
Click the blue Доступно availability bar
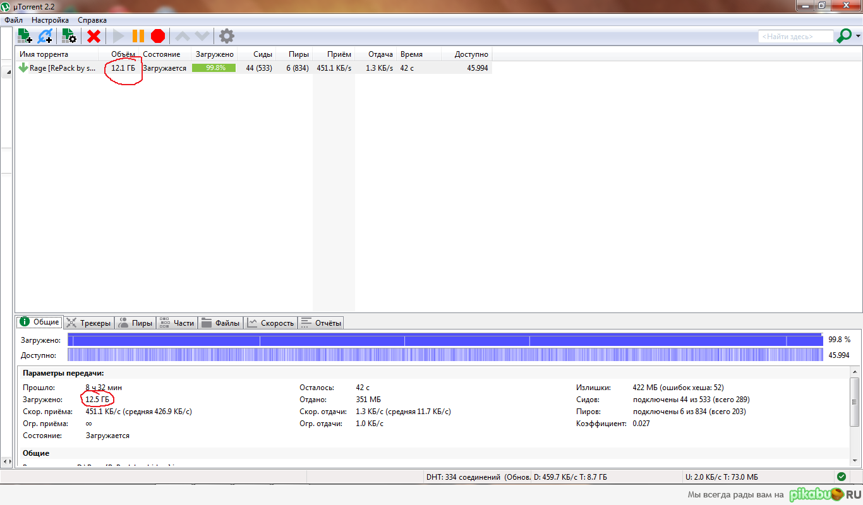445,355
